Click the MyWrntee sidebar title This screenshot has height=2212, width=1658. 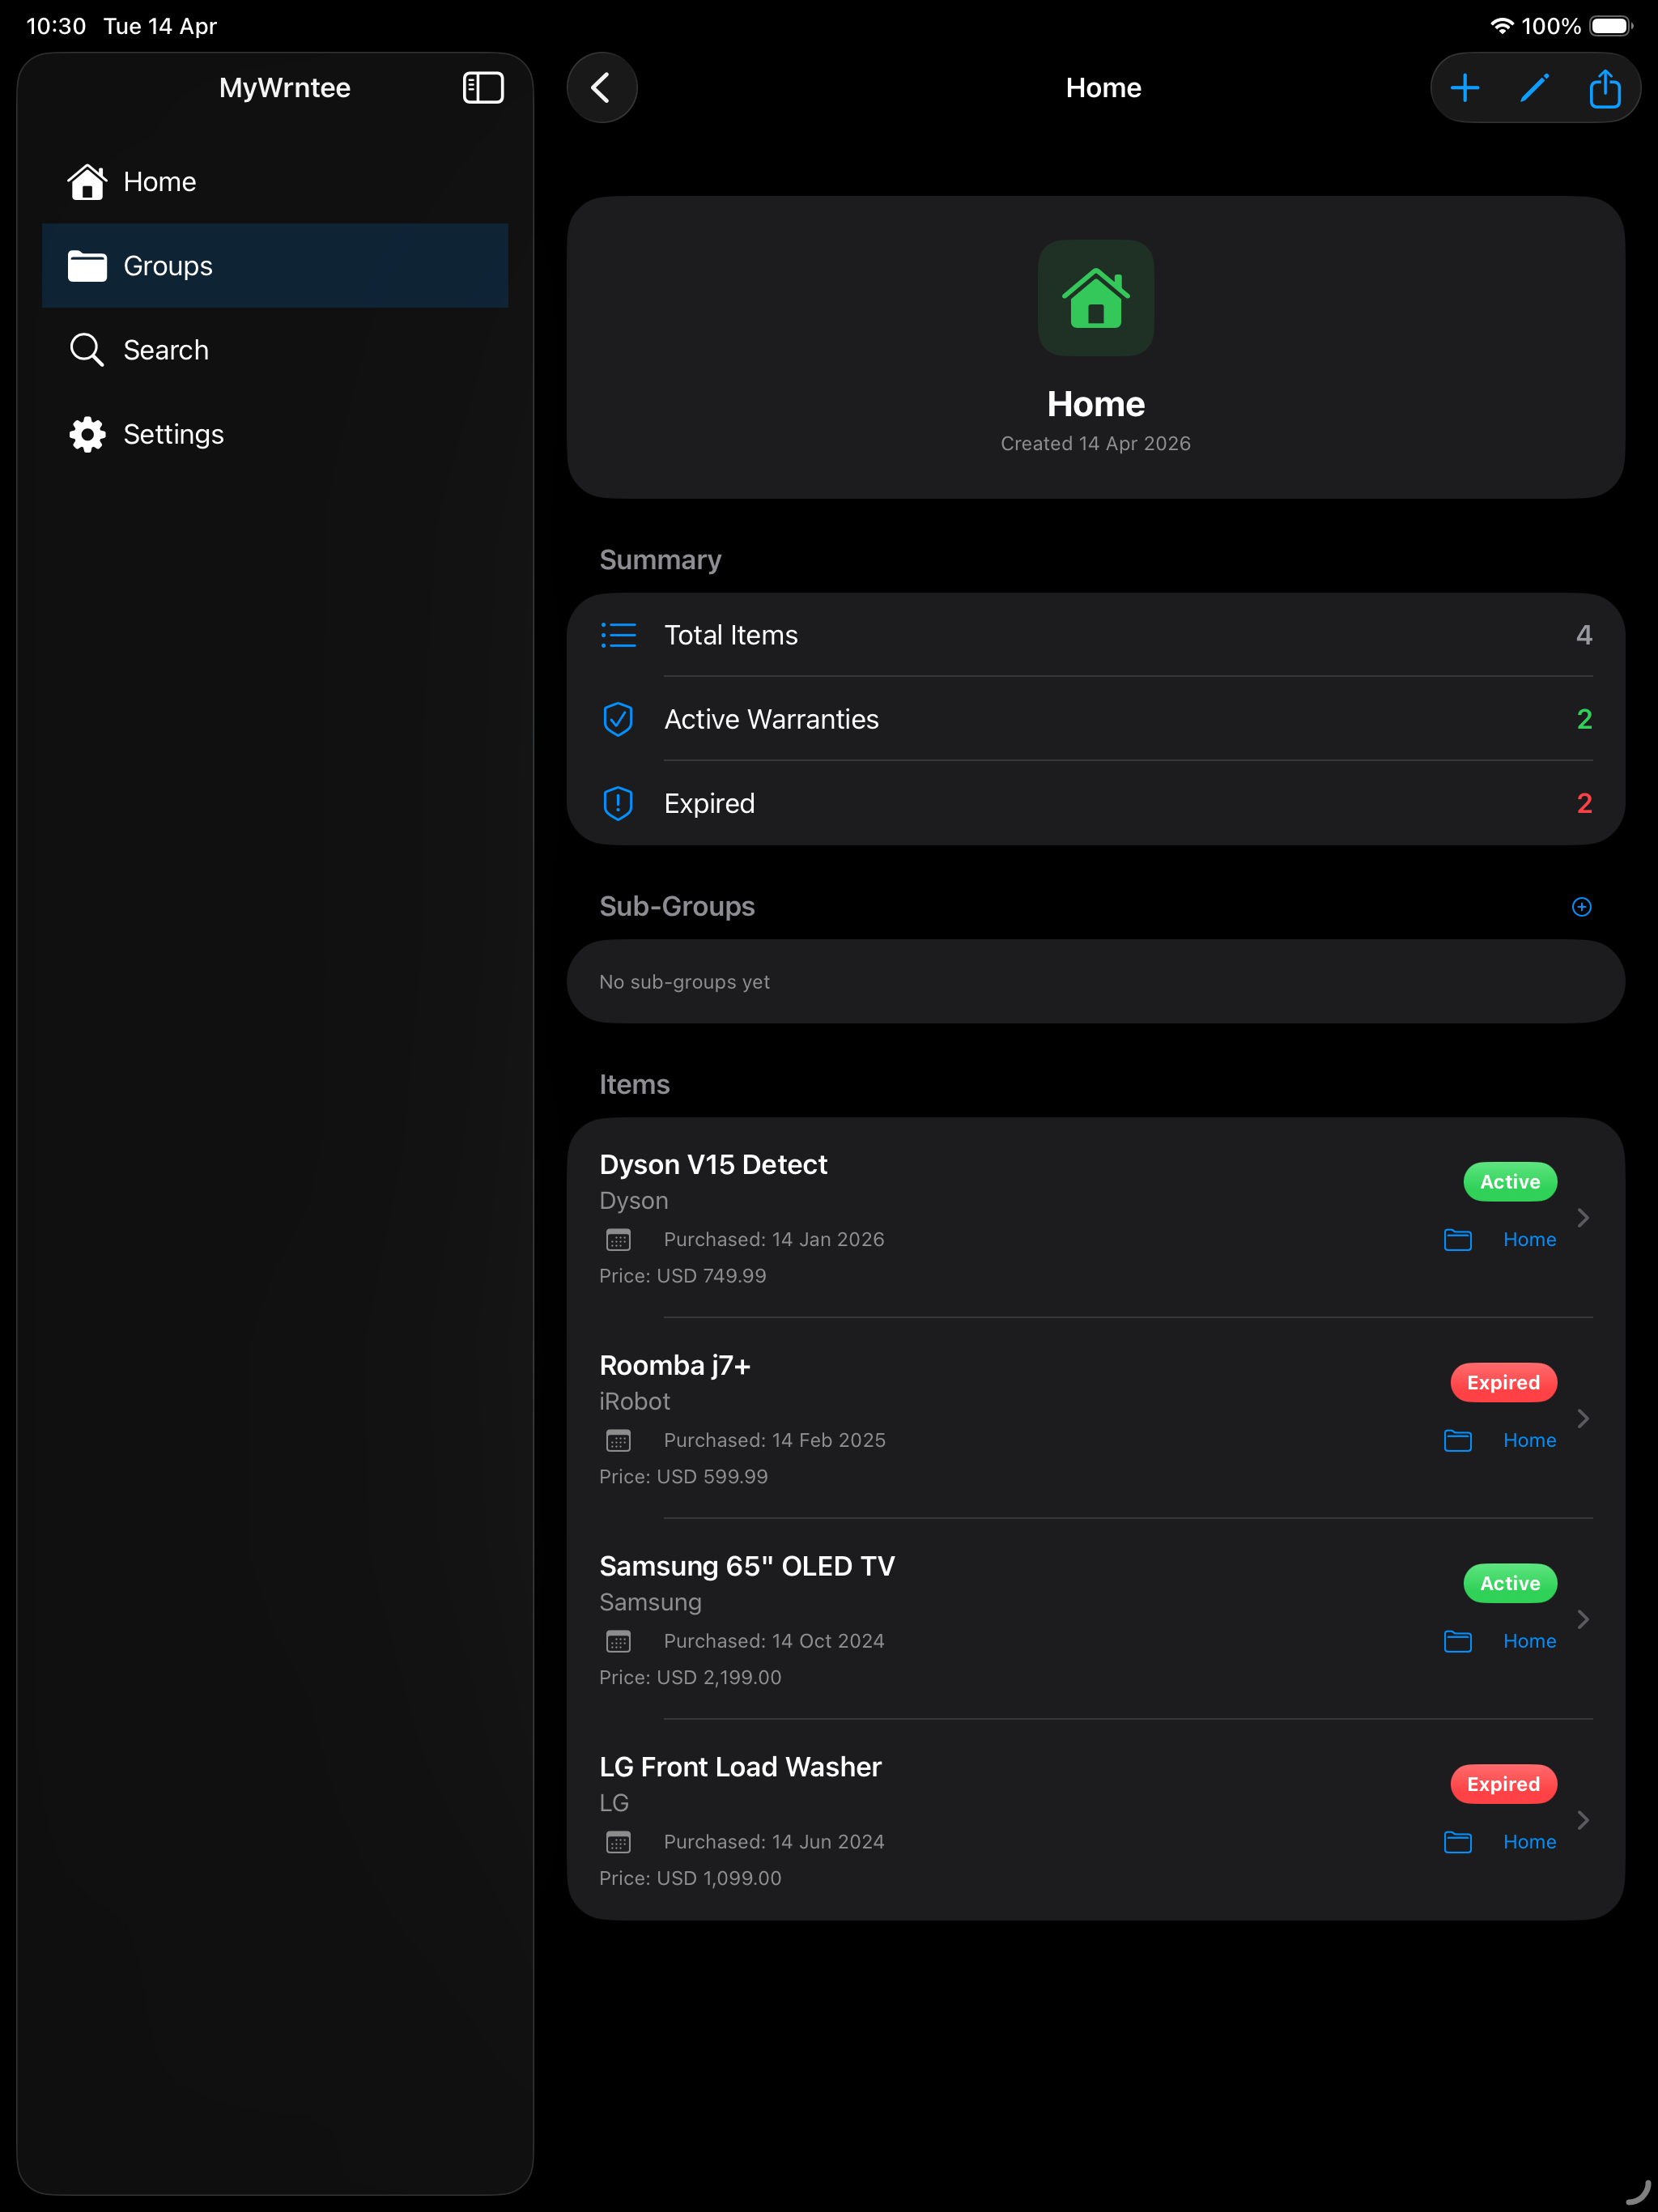point(285,88)
